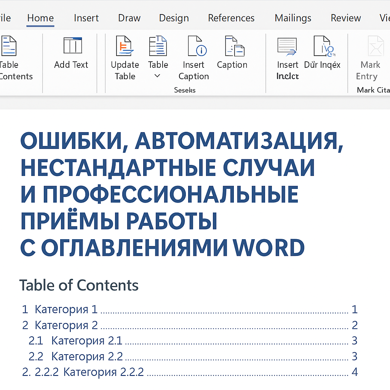
Task: Open TOC entry Категория 2.2.2
Action: point(190,372)
